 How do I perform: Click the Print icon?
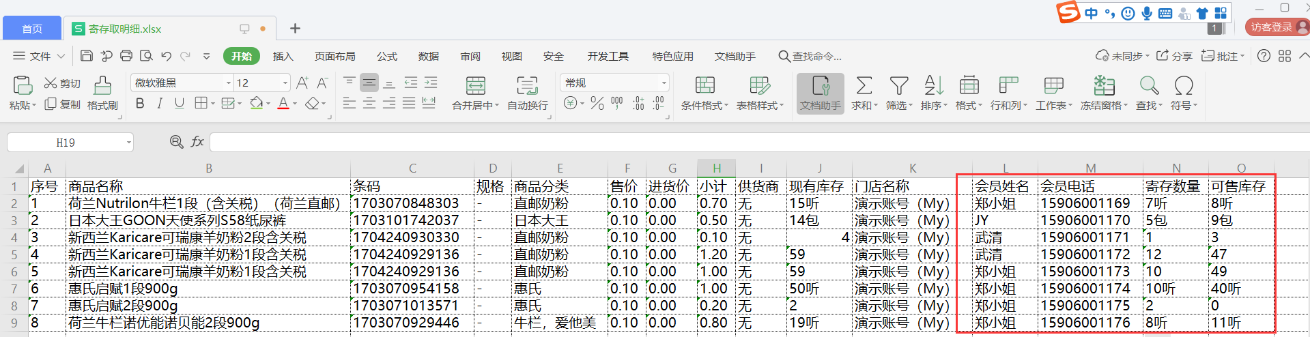(x=126, y=56)
